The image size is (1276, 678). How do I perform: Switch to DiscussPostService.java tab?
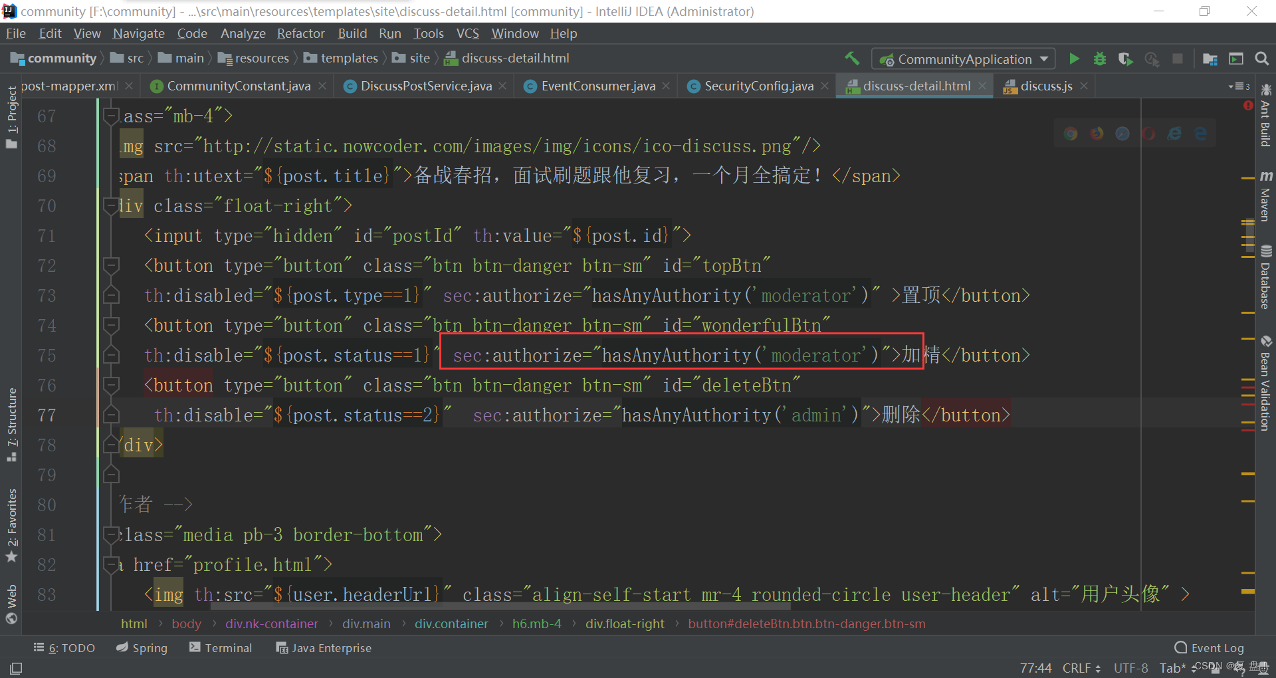(x=426, y=86)
